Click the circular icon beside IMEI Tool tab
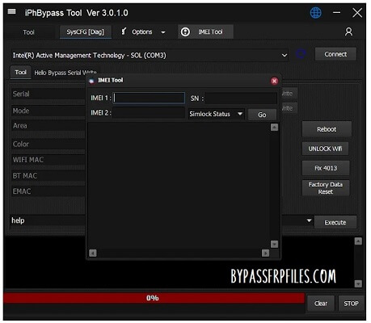Image resolution: width=371 pixels, height=323 pixels. pyautogui.click(x=185, y=31)
